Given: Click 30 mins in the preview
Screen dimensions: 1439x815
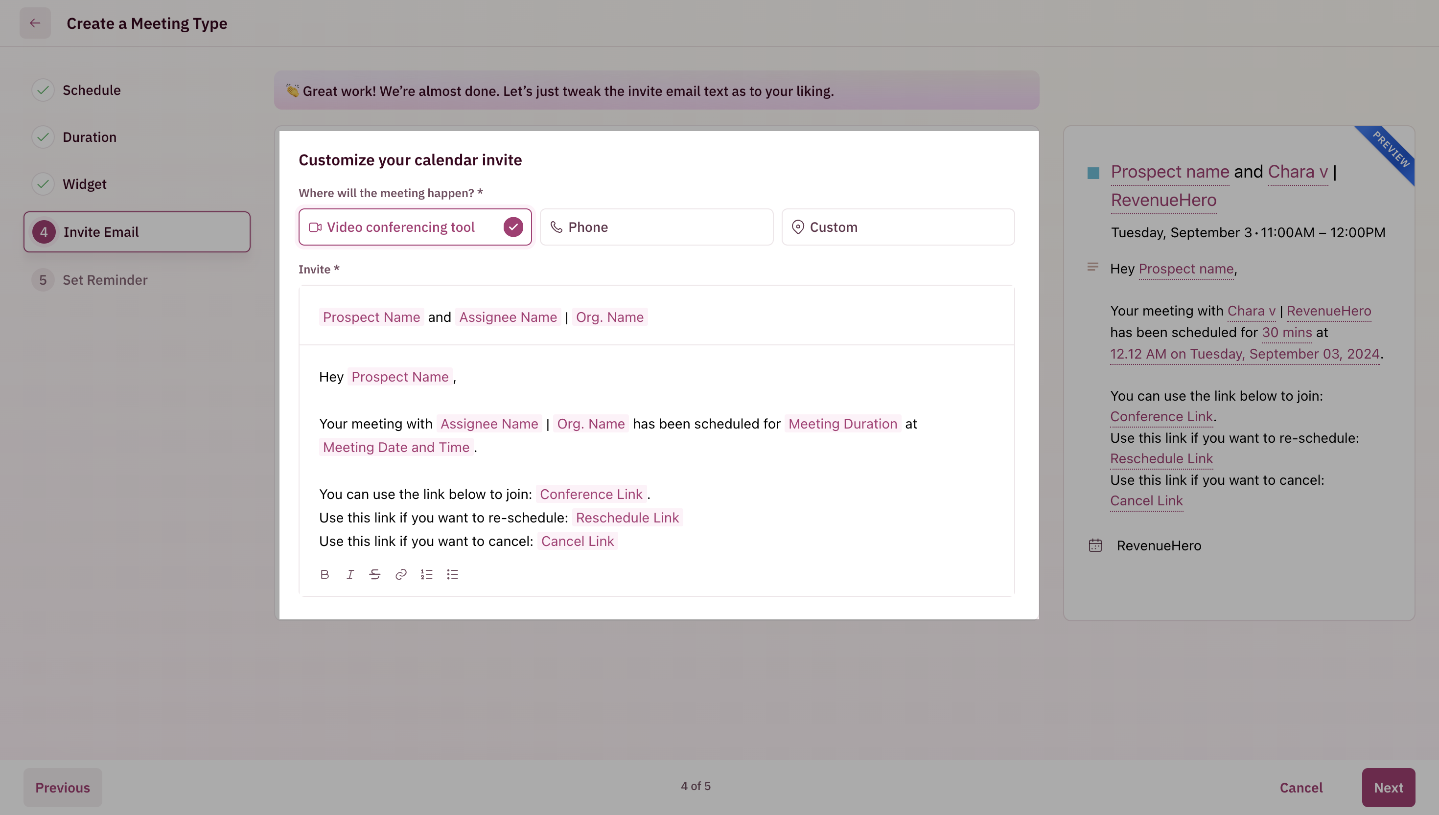Looking at the screenshot, I should pyautogui.click(x=1287, y=333).
